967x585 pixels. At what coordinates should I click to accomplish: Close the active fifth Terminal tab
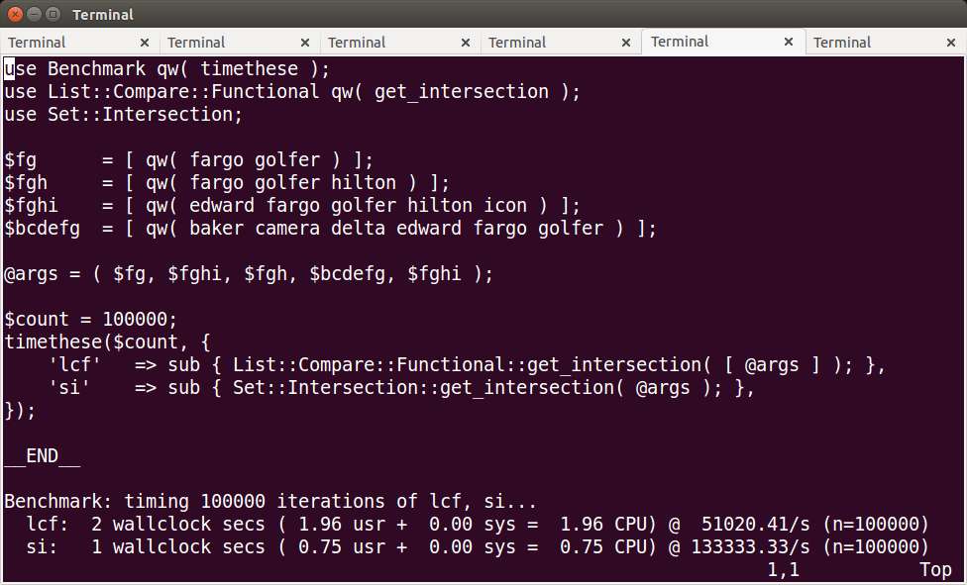[x=789, y=42]
